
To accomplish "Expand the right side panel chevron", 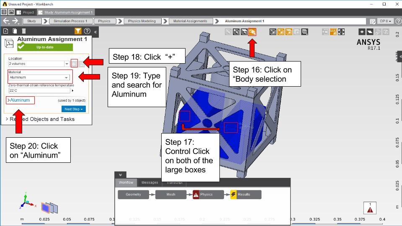I will point(400,56).
